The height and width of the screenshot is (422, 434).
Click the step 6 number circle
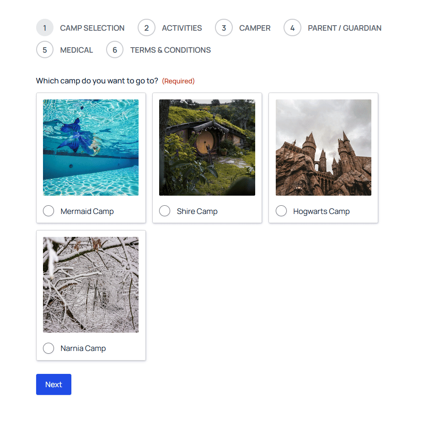[115, 50]
